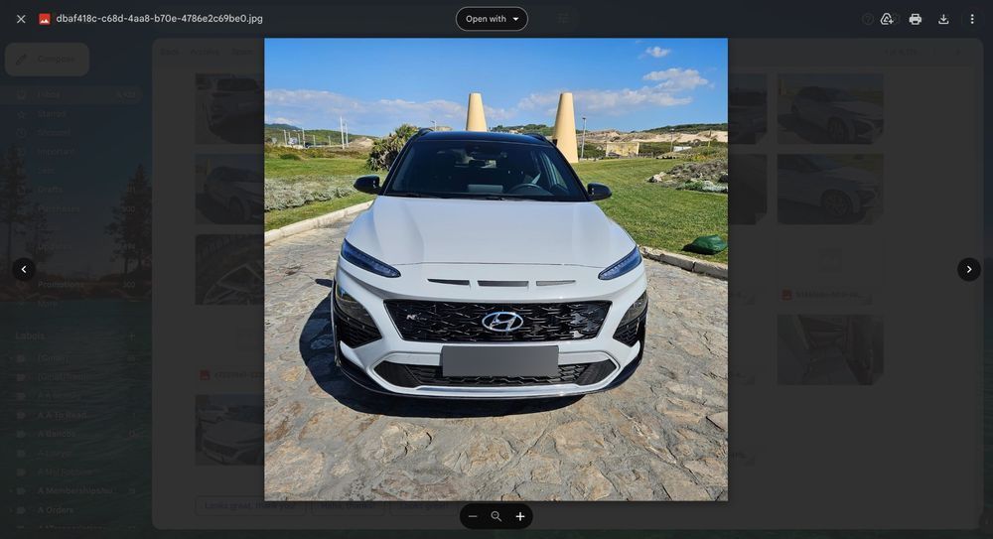This screenshot has width=993, height=539.
Task: Close the image preview with the X
Action: tap(21, 19)
